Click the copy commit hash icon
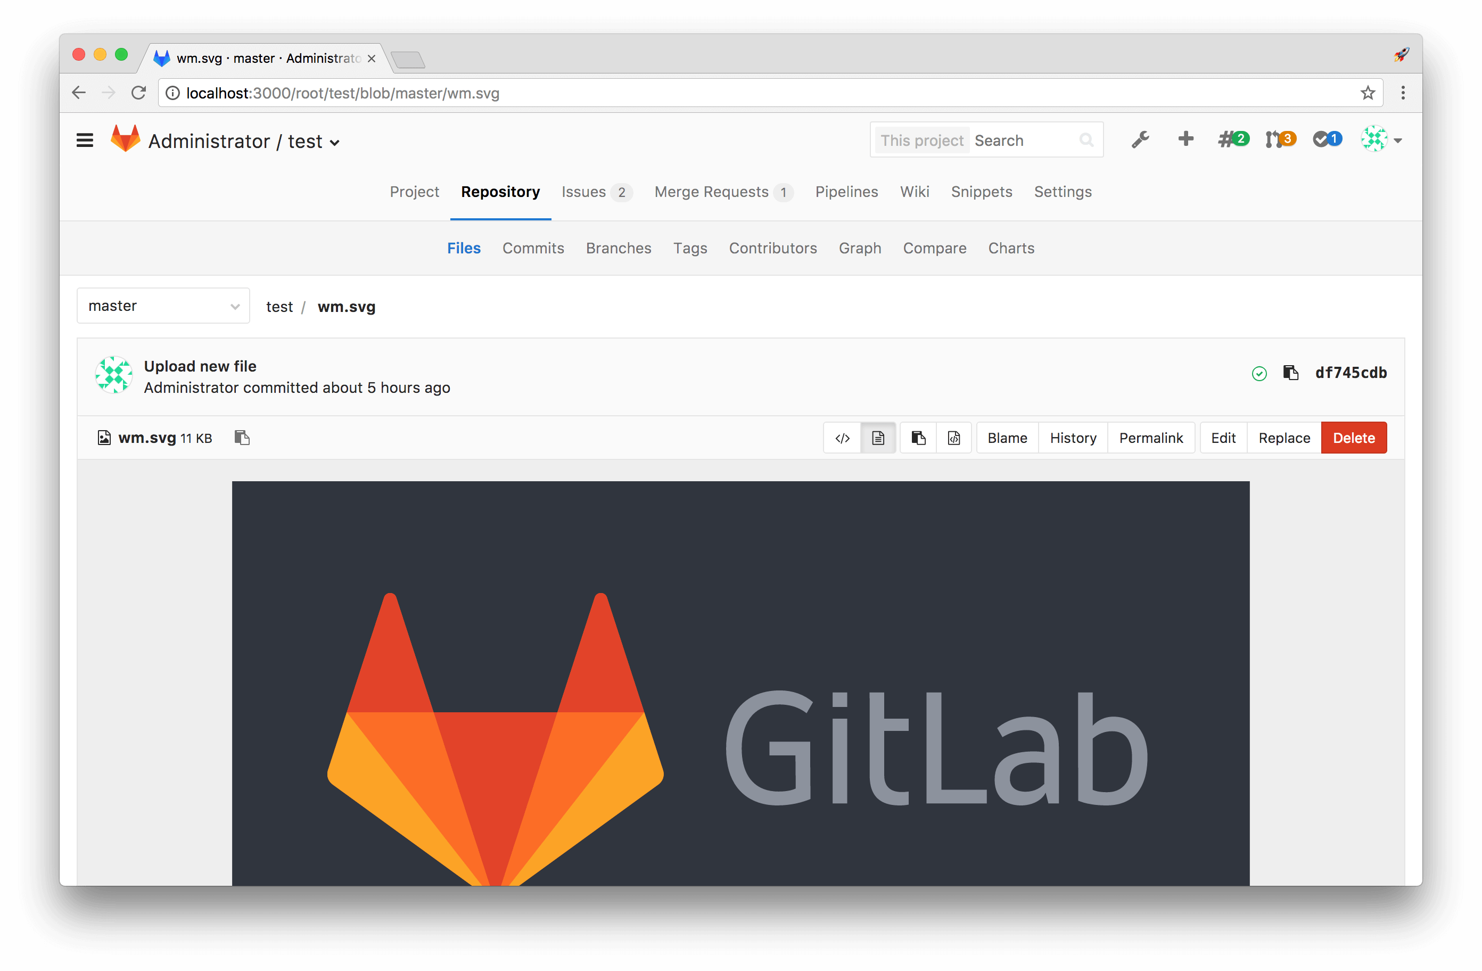 pos(1290,373)
